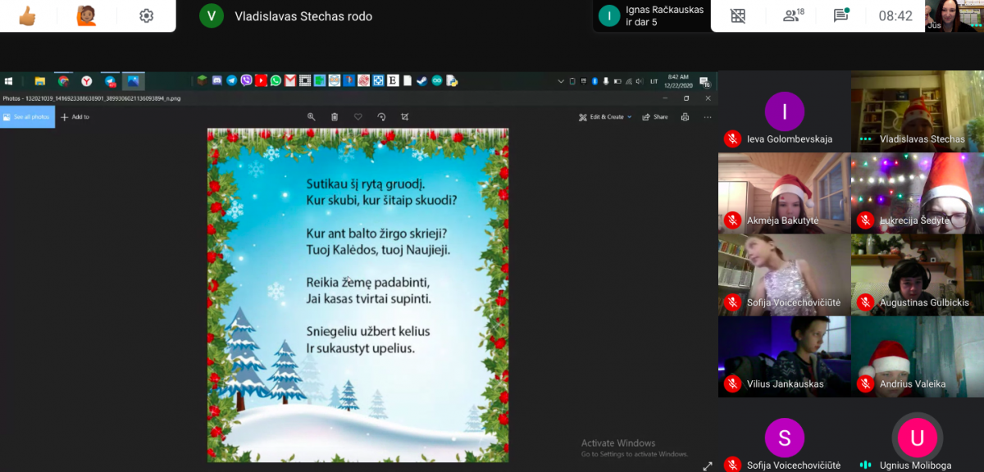This screenshot has width=984, height=472.
Task: Open the meeting chat panel
Action: tap(840, 16)
